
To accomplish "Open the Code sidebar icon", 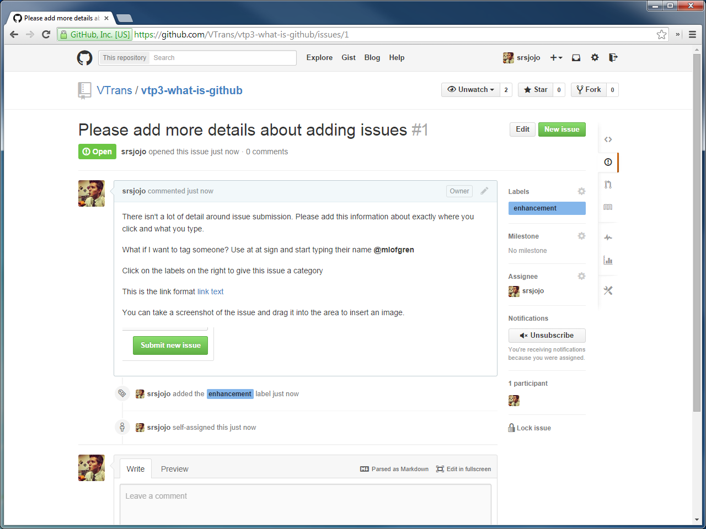I will pyautogui.click(x=608, y=139).
